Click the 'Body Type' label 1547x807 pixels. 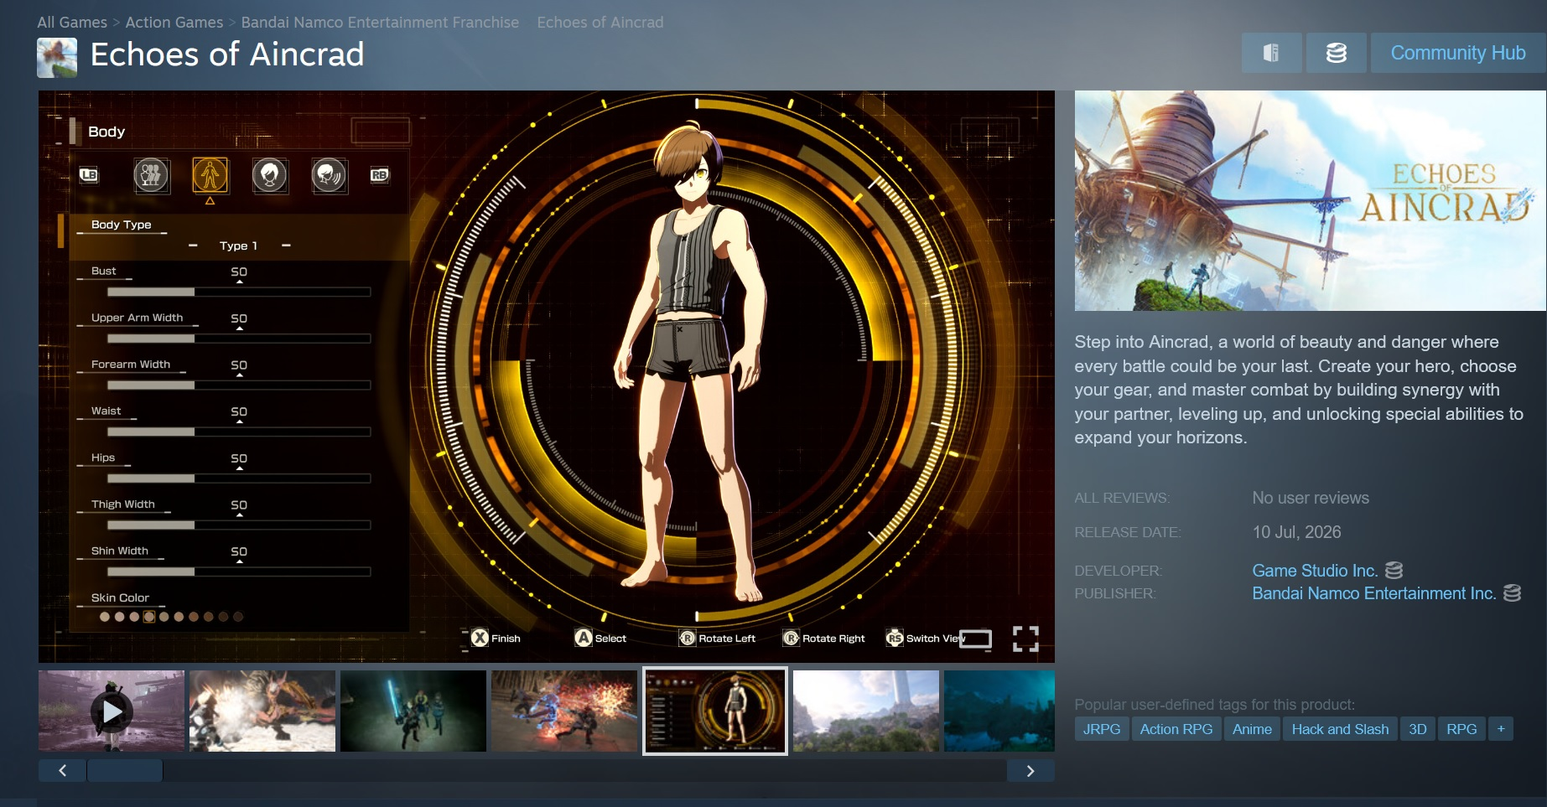pos(122,225)
